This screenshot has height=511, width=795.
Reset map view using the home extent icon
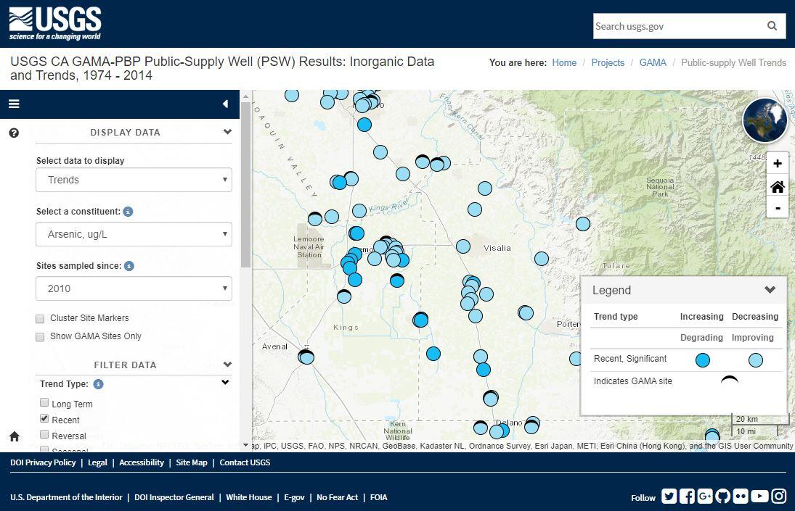click(x=777, y=186)
